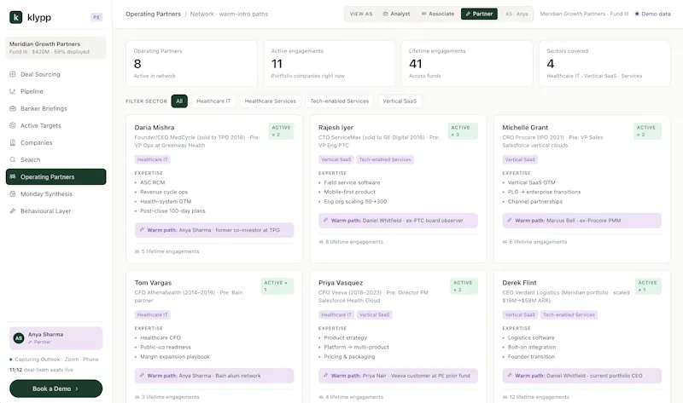Open Meridian Growth Partners fund card

coord(55,48)
